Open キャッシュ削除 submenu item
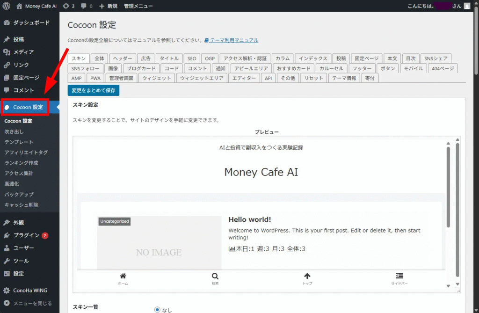Image resolution: width=479 pixels, height=313 pixels. 22,205
